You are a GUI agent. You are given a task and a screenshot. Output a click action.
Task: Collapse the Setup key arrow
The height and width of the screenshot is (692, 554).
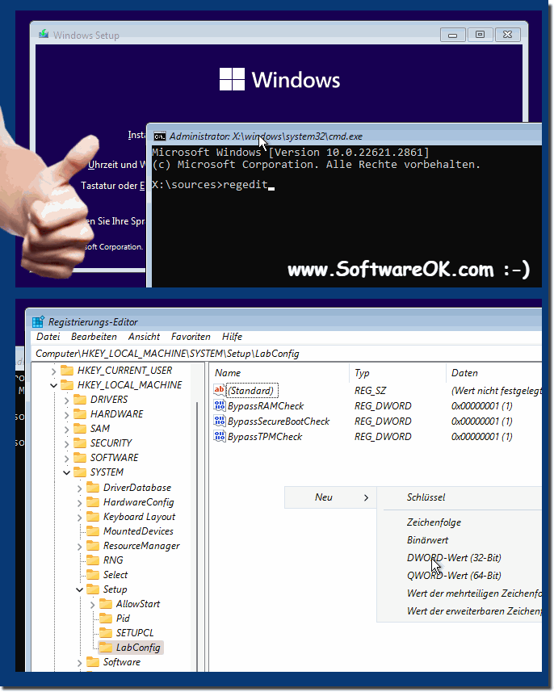click(79, 589)
